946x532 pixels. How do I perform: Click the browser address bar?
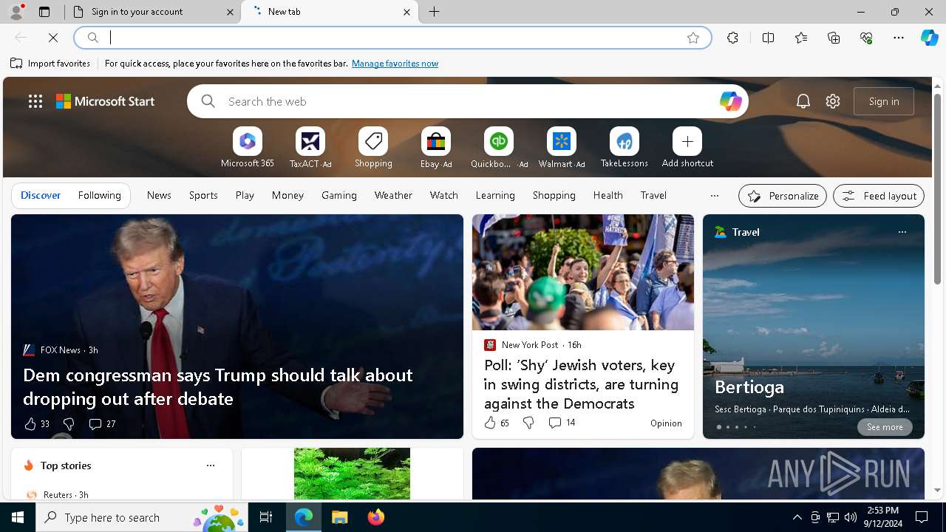392,38
